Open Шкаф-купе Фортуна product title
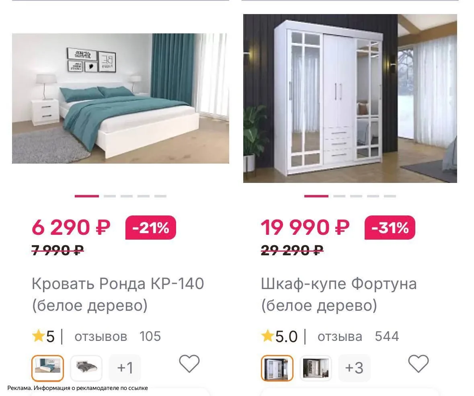 tap(339, 294)
